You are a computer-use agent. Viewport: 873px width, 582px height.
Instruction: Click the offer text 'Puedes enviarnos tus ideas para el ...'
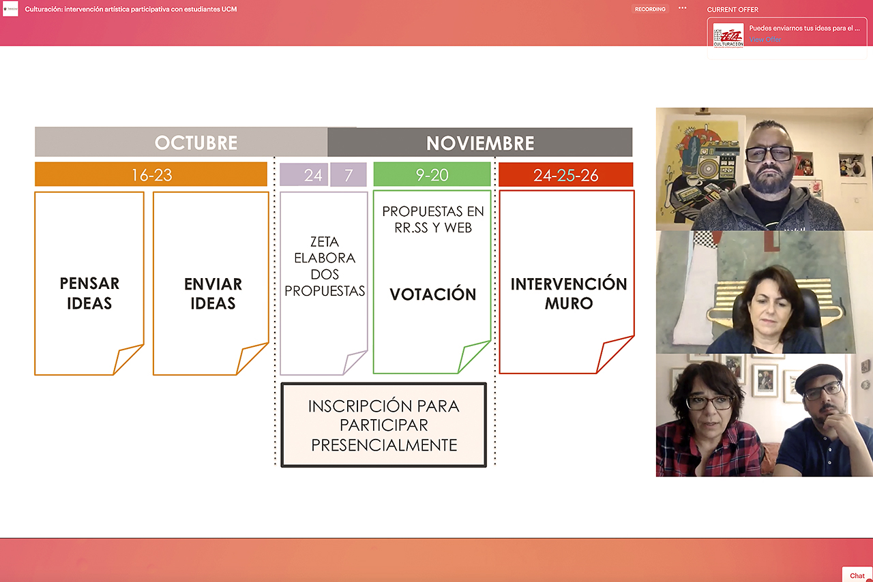[x=804, y=29]
